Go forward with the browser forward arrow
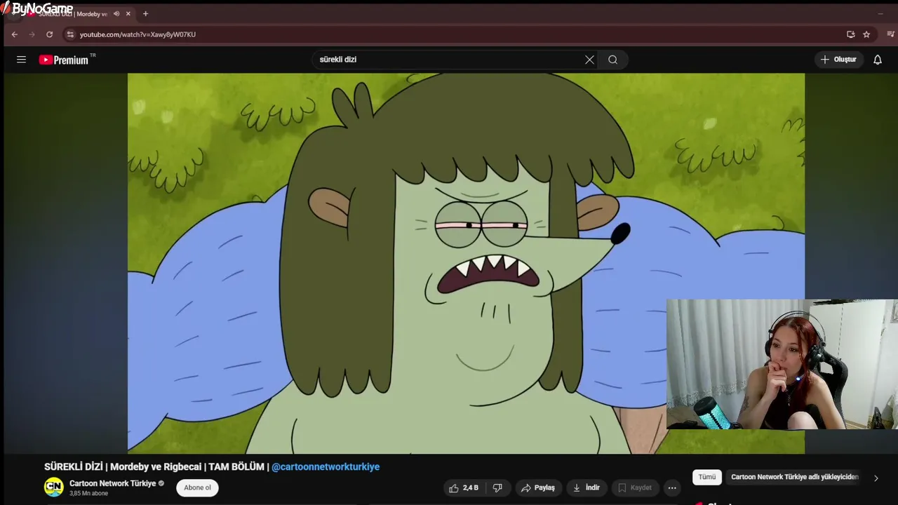The image size is (898, 505). (32, 34)
